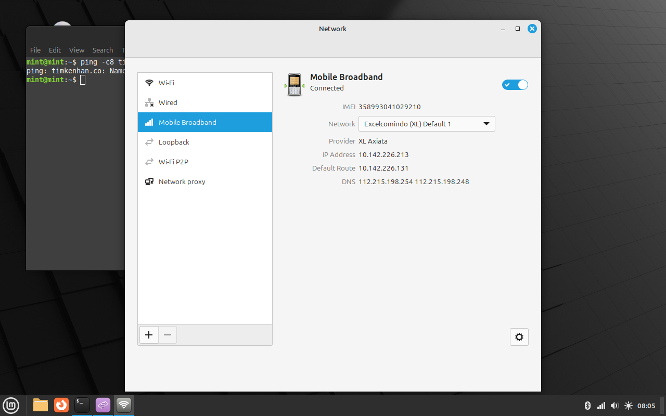Open the File menu in the terminal
The height and width of the screenshot is (416, 666).
35,50
